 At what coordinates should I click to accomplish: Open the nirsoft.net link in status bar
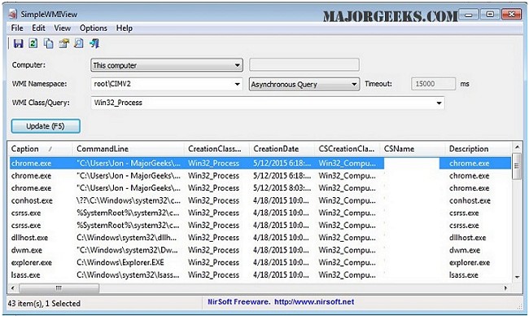(x=314, y=302)
